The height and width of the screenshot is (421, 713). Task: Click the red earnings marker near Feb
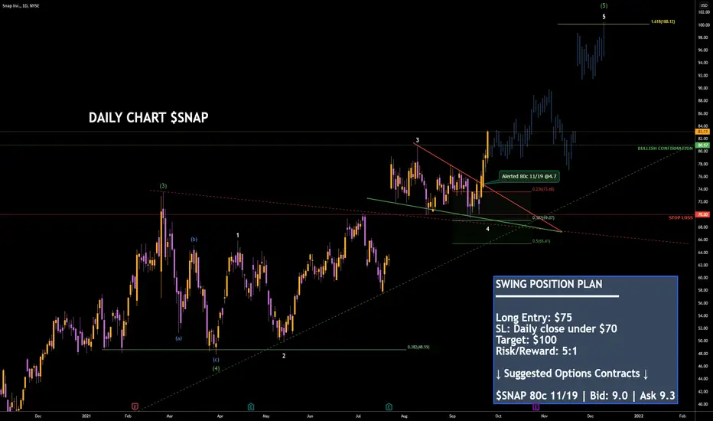pyautogui.click(x=135, y=406)
